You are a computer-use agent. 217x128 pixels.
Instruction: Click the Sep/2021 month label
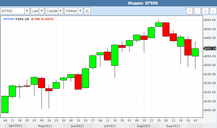click(174, 126)
